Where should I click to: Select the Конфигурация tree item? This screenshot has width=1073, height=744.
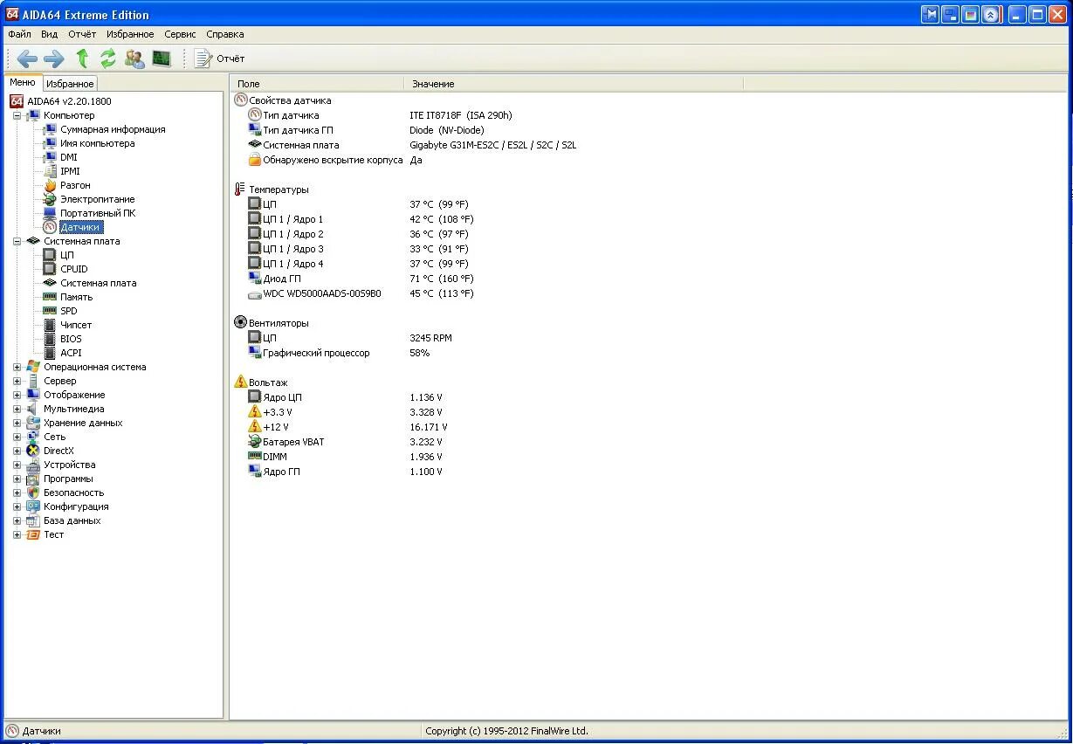pos(76,506)
